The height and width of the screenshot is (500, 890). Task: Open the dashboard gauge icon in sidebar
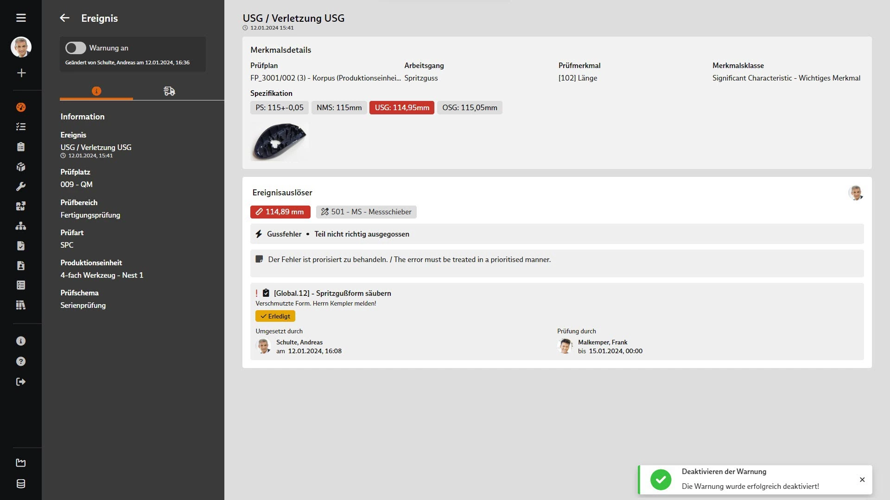[x=21, y=107]
